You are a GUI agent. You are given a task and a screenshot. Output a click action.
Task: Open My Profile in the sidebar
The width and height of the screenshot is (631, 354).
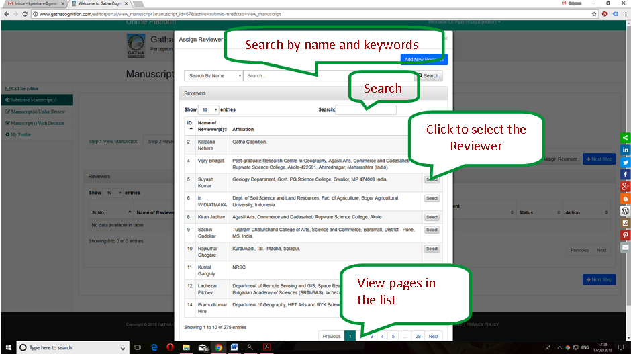[20, 134]
